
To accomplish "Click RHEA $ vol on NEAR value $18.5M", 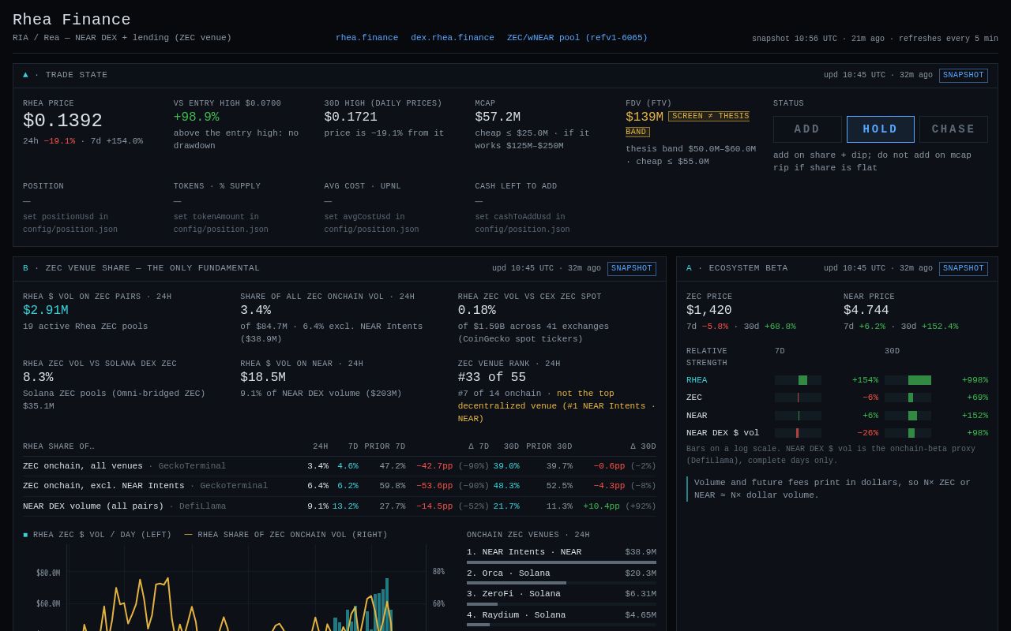I will (263, 378).
